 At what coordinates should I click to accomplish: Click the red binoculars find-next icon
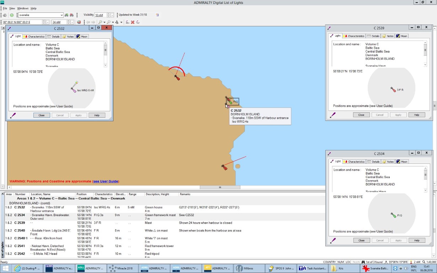coord(71,15)
